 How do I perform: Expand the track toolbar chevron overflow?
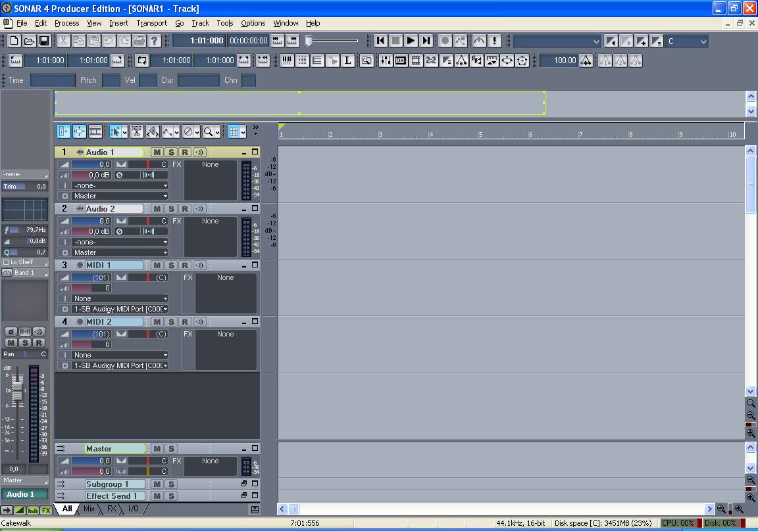(256, 128)
